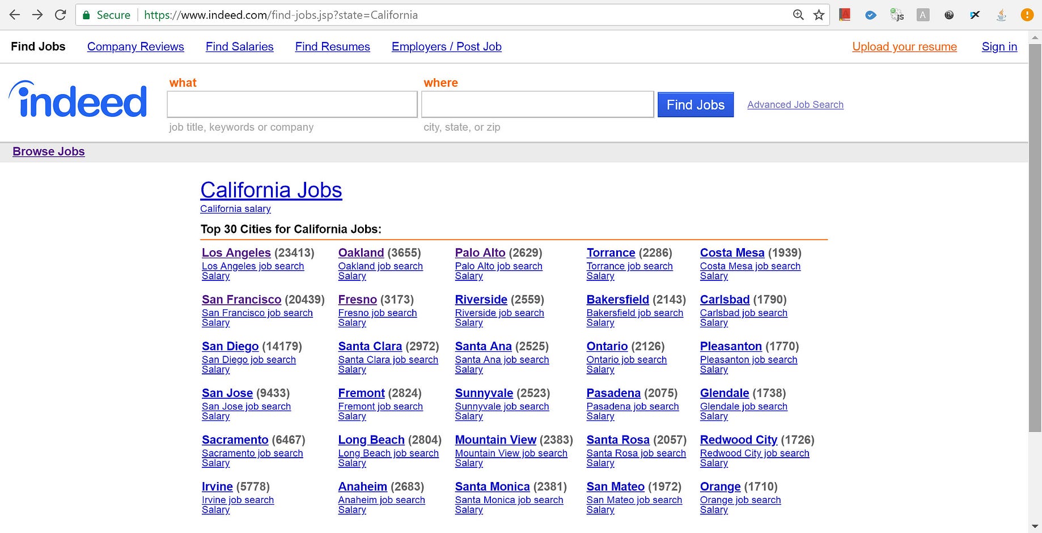Open the blue-black X extension icon
This screenshot has width=1042, height=533.
pyautogui.click(x=975, y=15)
